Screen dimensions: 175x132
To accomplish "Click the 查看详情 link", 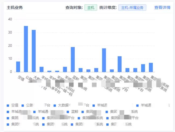I will 162,8.
